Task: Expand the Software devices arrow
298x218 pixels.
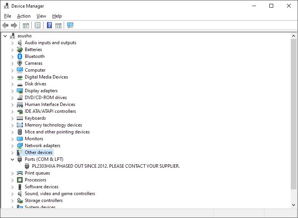Action: coord(13,187)
